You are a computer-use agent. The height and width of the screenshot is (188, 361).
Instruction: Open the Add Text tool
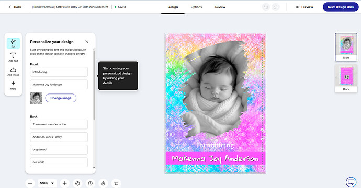[x=13, y=57]
